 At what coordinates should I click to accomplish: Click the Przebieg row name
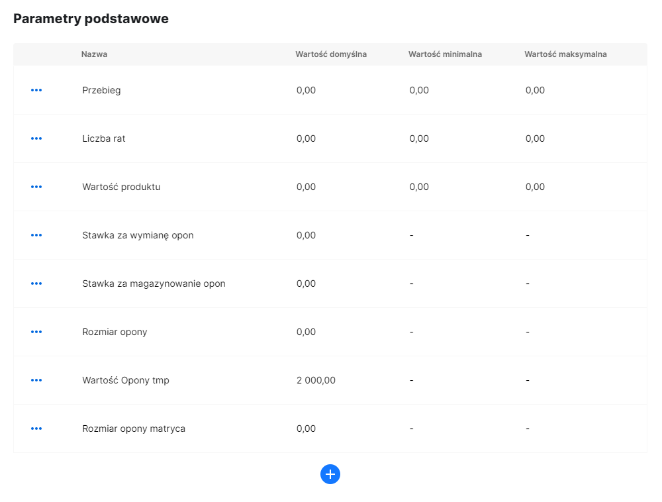[101, 90]
